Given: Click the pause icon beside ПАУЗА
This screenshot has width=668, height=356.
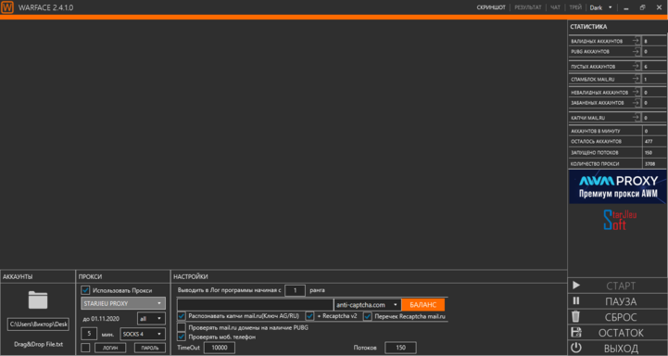Looking at the screenshot, I should click(576, 301).
